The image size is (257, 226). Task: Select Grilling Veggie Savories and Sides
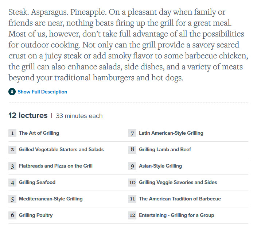pos(178,182)
